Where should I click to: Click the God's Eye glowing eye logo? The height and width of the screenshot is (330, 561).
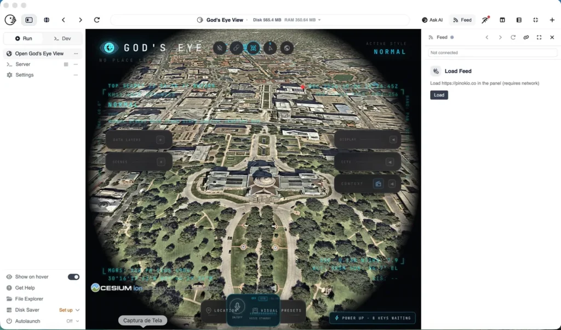(109, 48)
